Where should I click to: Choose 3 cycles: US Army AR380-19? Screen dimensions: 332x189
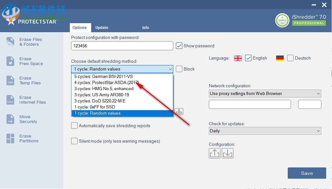(123, 95)
